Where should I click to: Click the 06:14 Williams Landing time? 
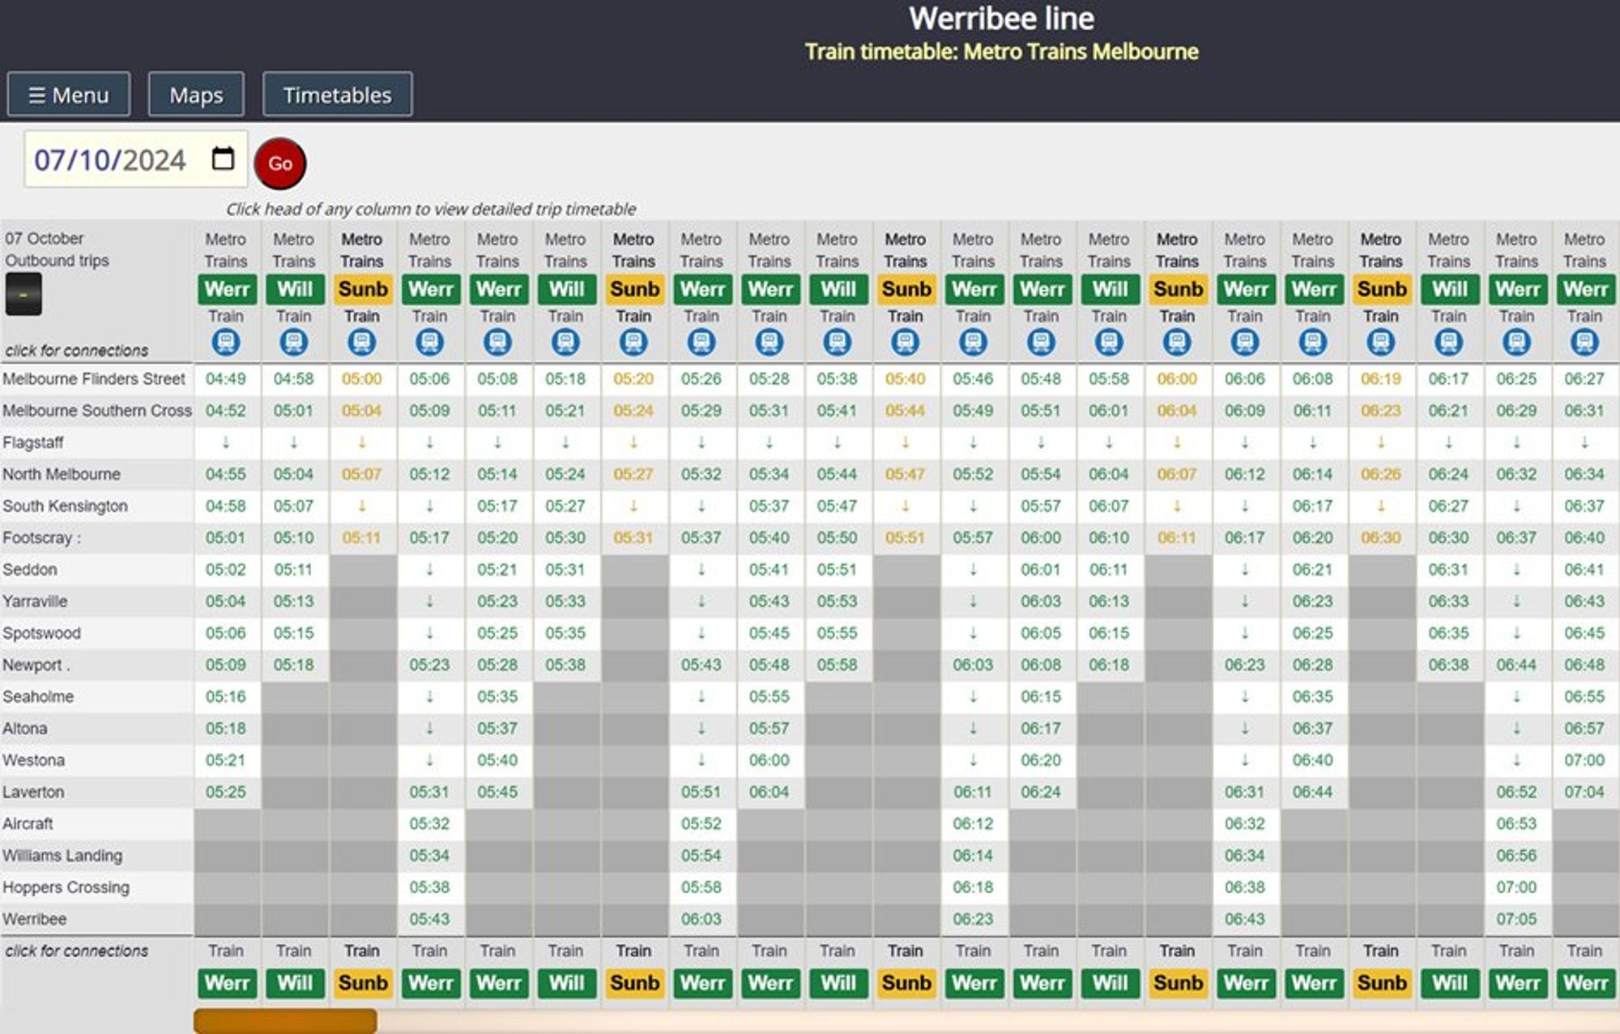[973, 855]
